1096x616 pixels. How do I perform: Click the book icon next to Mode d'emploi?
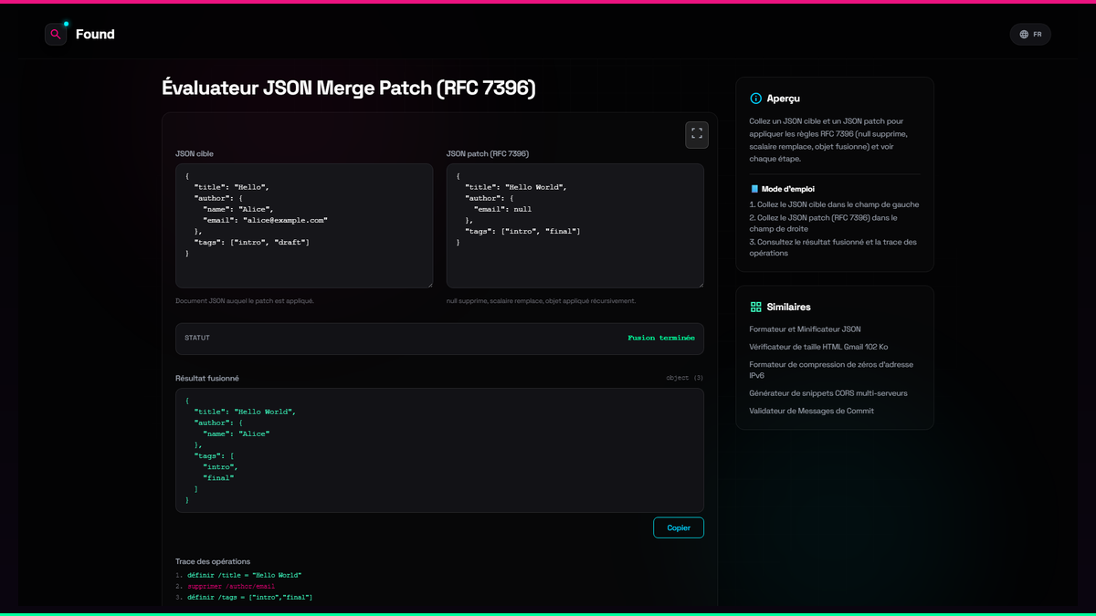(x=754, y=189)
